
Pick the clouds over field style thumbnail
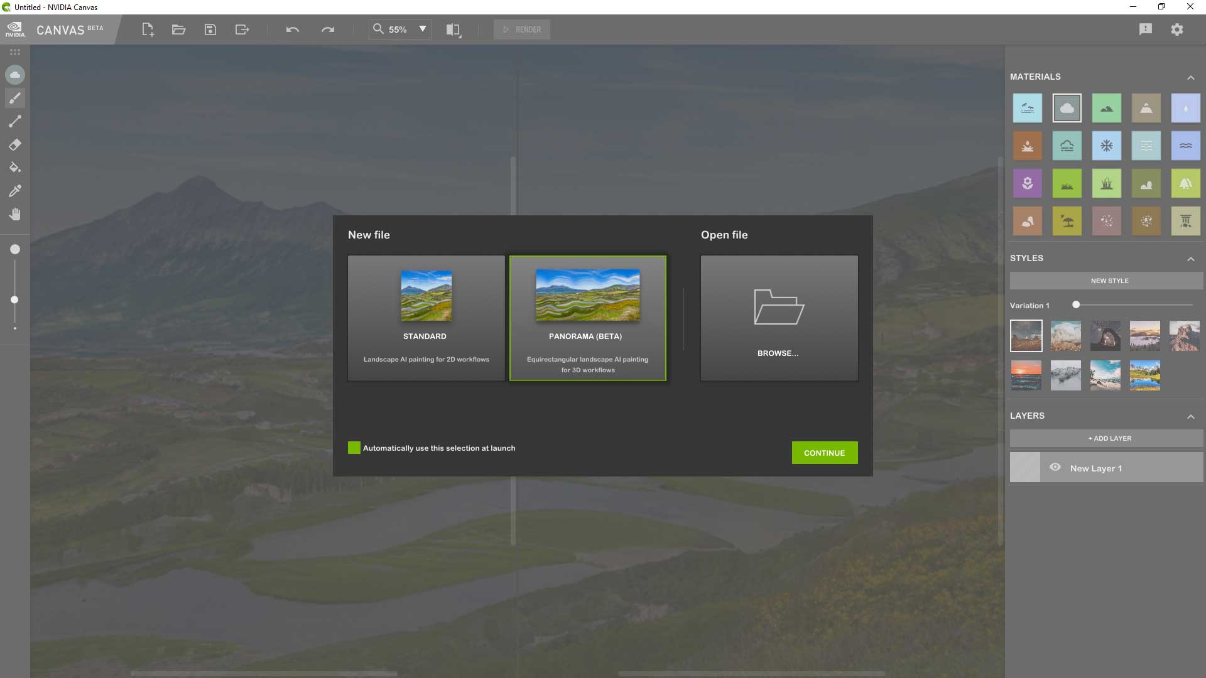[1066, 336]
